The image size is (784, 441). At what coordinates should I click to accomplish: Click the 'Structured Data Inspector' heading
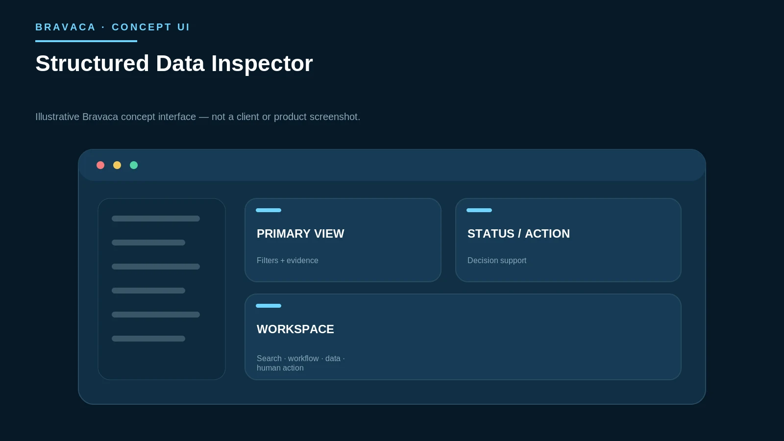174,64
